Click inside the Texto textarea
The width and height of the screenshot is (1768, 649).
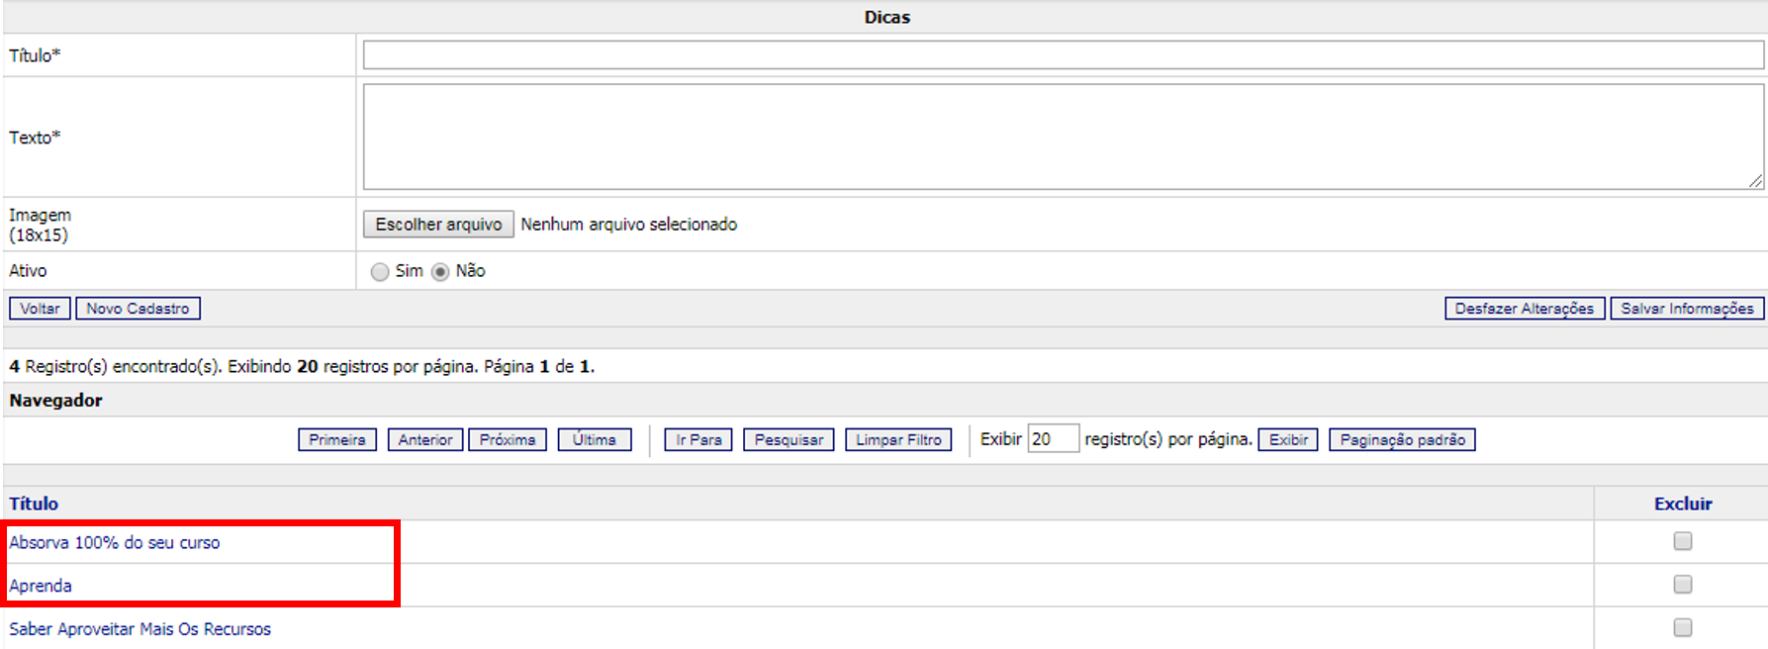(x=1063, y=137)
